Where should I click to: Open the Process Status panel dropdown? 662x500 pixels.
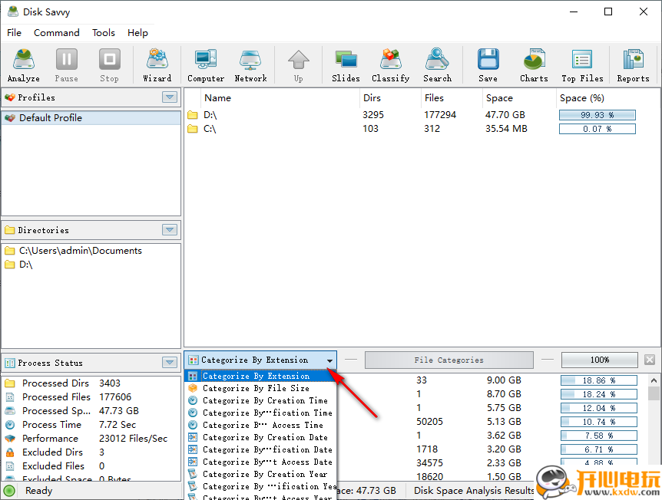tap(170, 363)
